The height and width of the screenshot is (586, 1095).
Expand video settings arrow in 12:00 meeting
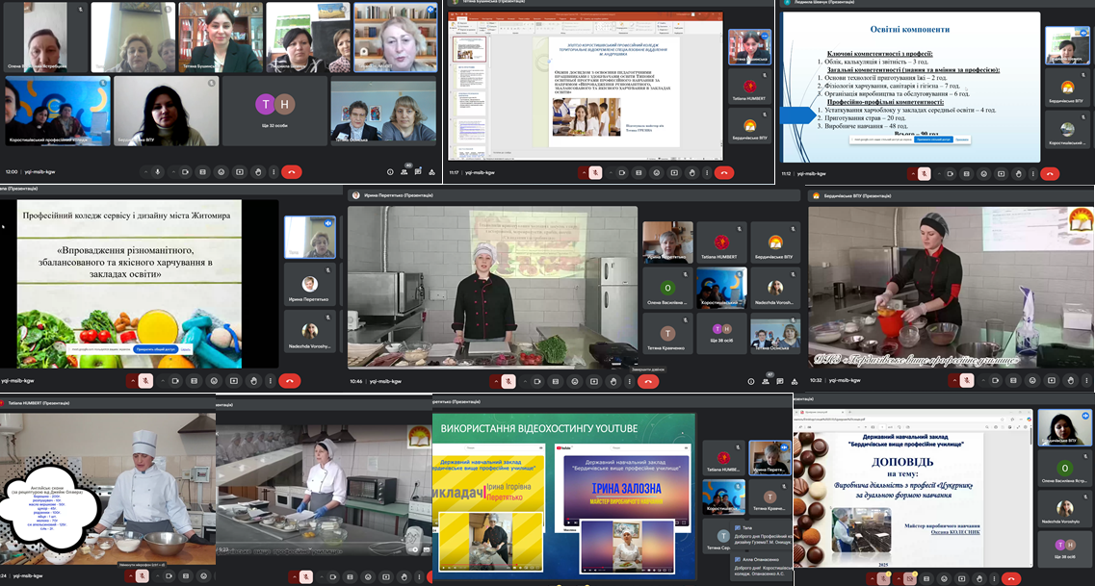point(173,172)
